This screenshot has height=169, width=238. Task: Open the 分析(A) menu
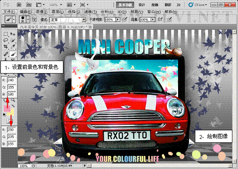tap(107, 12)
